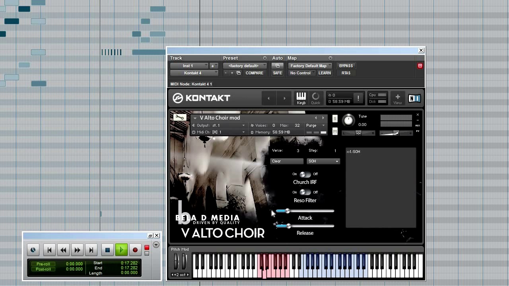
Task: Toggle the Church IRF switch
Action: click(305, 174)
